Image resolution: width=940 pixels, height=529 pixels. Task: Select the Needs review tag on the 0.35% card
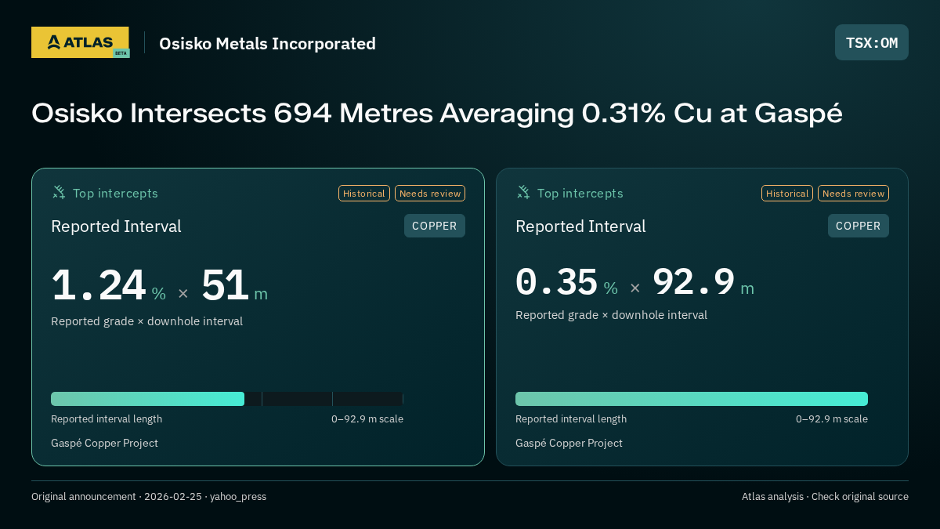853,194
